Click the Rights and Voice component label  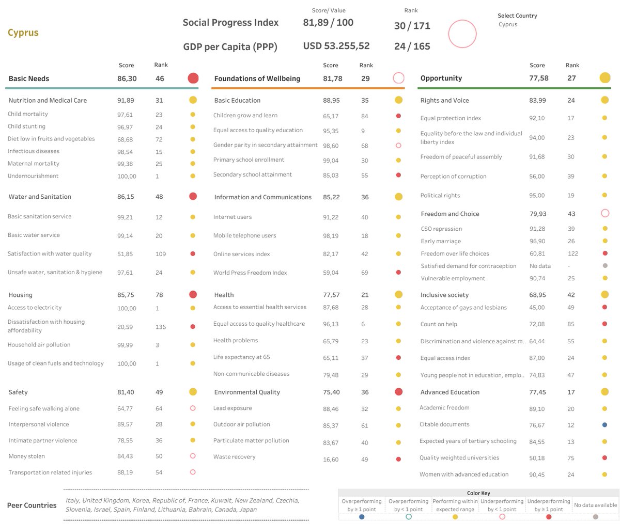pyautogui.click(x=445, y=100)
